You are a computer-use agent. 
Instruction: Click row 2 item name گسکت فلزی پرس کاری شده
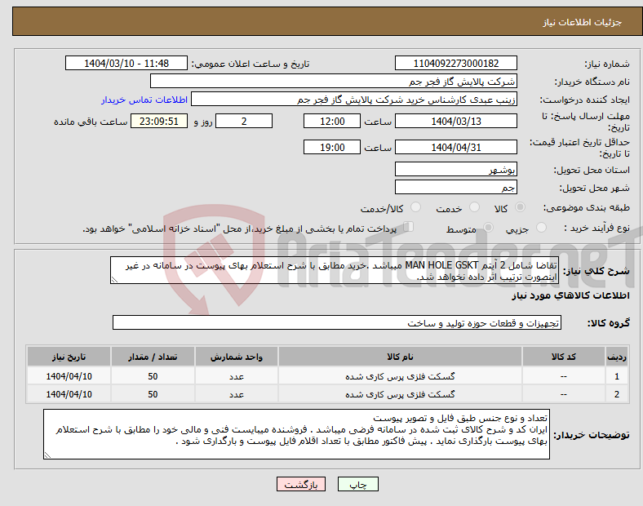[400, 394]
